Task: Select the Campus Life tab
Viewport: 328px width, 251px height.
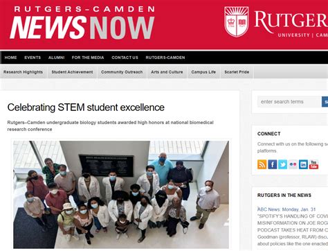Action: [x=203, y=72]
